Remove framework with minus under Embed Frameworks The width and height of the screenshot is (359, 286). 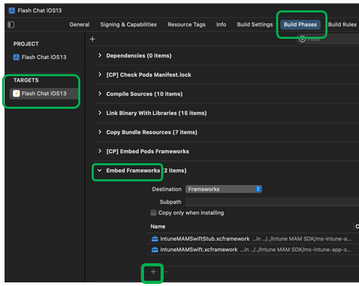(x=166, y=272)
